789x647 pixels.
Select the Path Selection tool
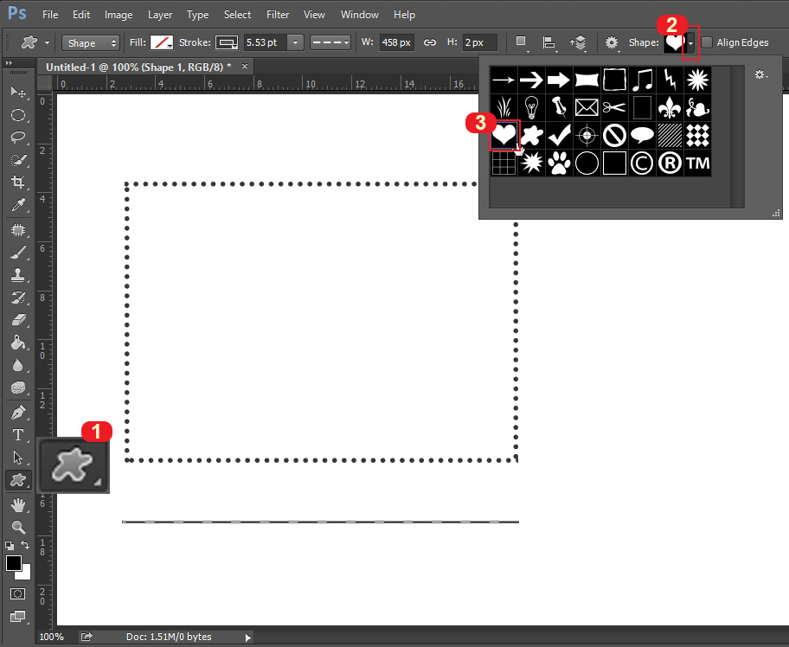[x=18, y=458]
